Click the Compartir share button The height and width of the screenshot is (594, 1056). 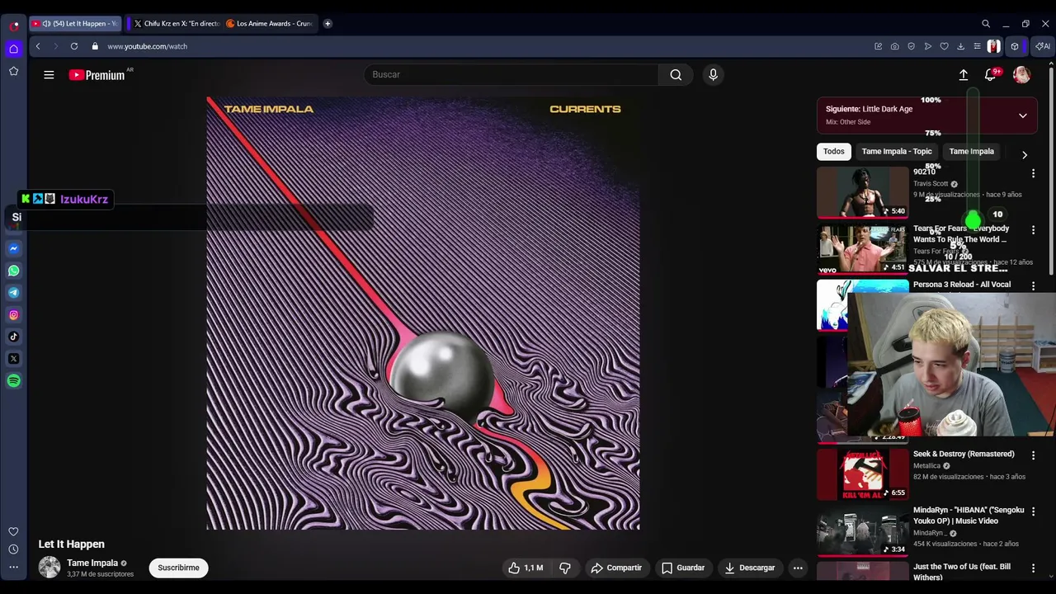[x=616, y=568]
